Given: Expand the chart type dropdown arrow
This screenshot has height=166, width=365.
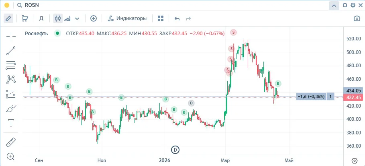Looking at the screenshot, I should click(77, 18).
